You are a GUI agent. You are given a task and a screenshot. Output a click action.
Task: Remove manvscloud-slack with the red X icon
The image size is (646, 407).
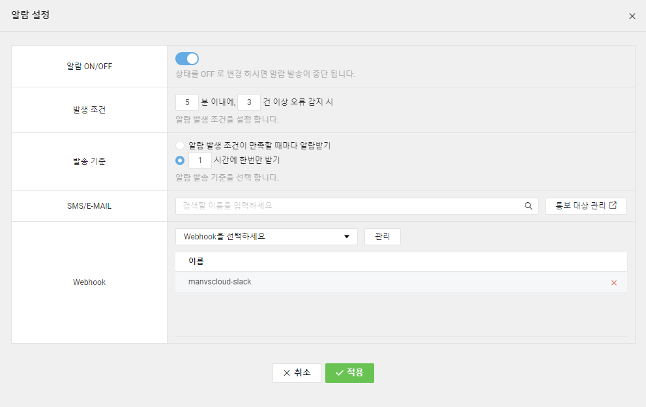pos(613,283)
